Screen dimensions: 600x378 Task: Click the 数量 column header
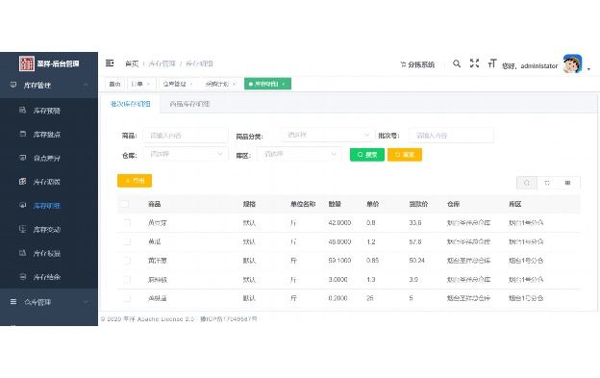(335, 204)
